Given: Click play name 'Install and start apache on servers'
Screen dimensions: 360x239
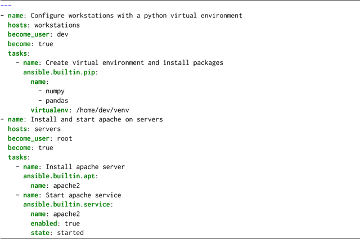Looking at the screenshot, I should click(96, 120).
